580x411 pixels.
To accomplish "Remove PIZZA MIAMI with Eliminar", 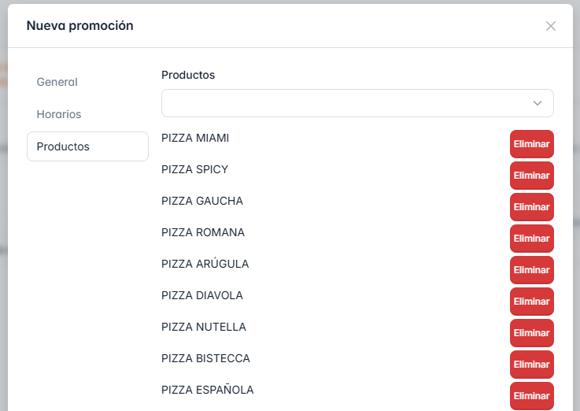I will tap(531, 144).
